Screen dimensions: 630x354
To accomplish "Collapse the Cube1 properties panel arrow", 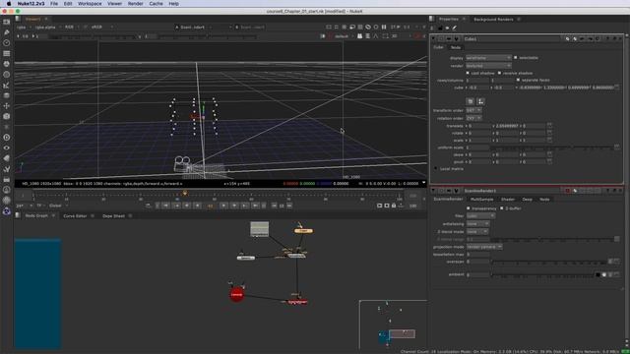I will tap(434, 39).
